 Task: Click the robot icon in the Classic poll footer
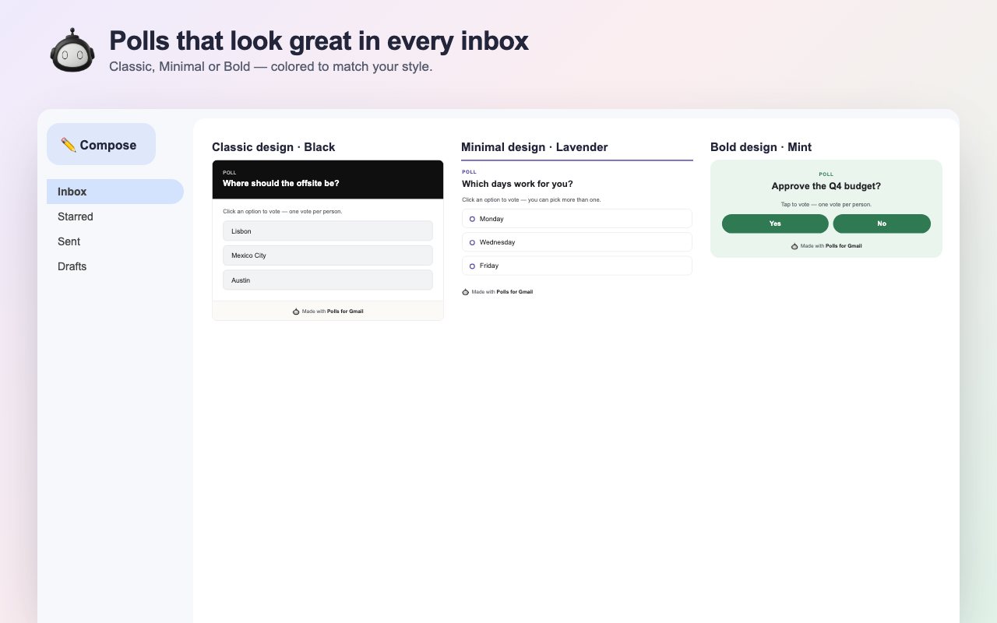point(296,311)
